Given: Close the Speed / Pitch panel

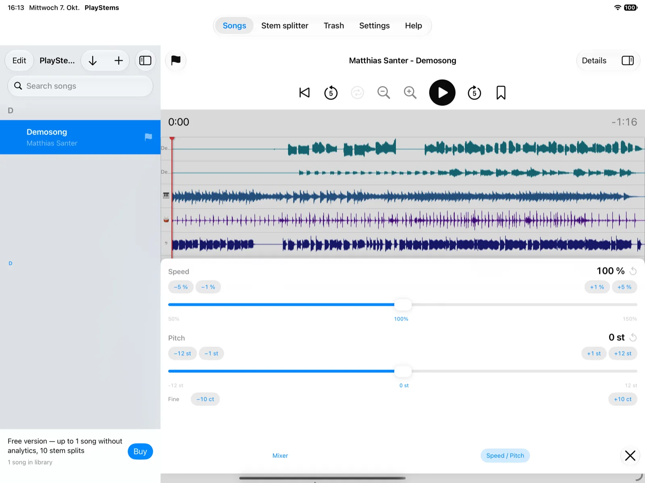Looking at the screenshot, I should pyautogui.click(x=630, y=456).
